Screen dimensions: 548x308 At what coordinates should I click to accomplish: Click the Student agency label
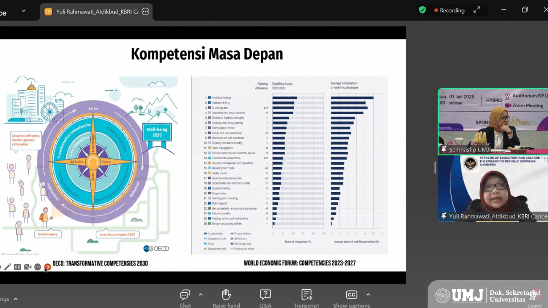pyautogui.click(x=48, y=234)
